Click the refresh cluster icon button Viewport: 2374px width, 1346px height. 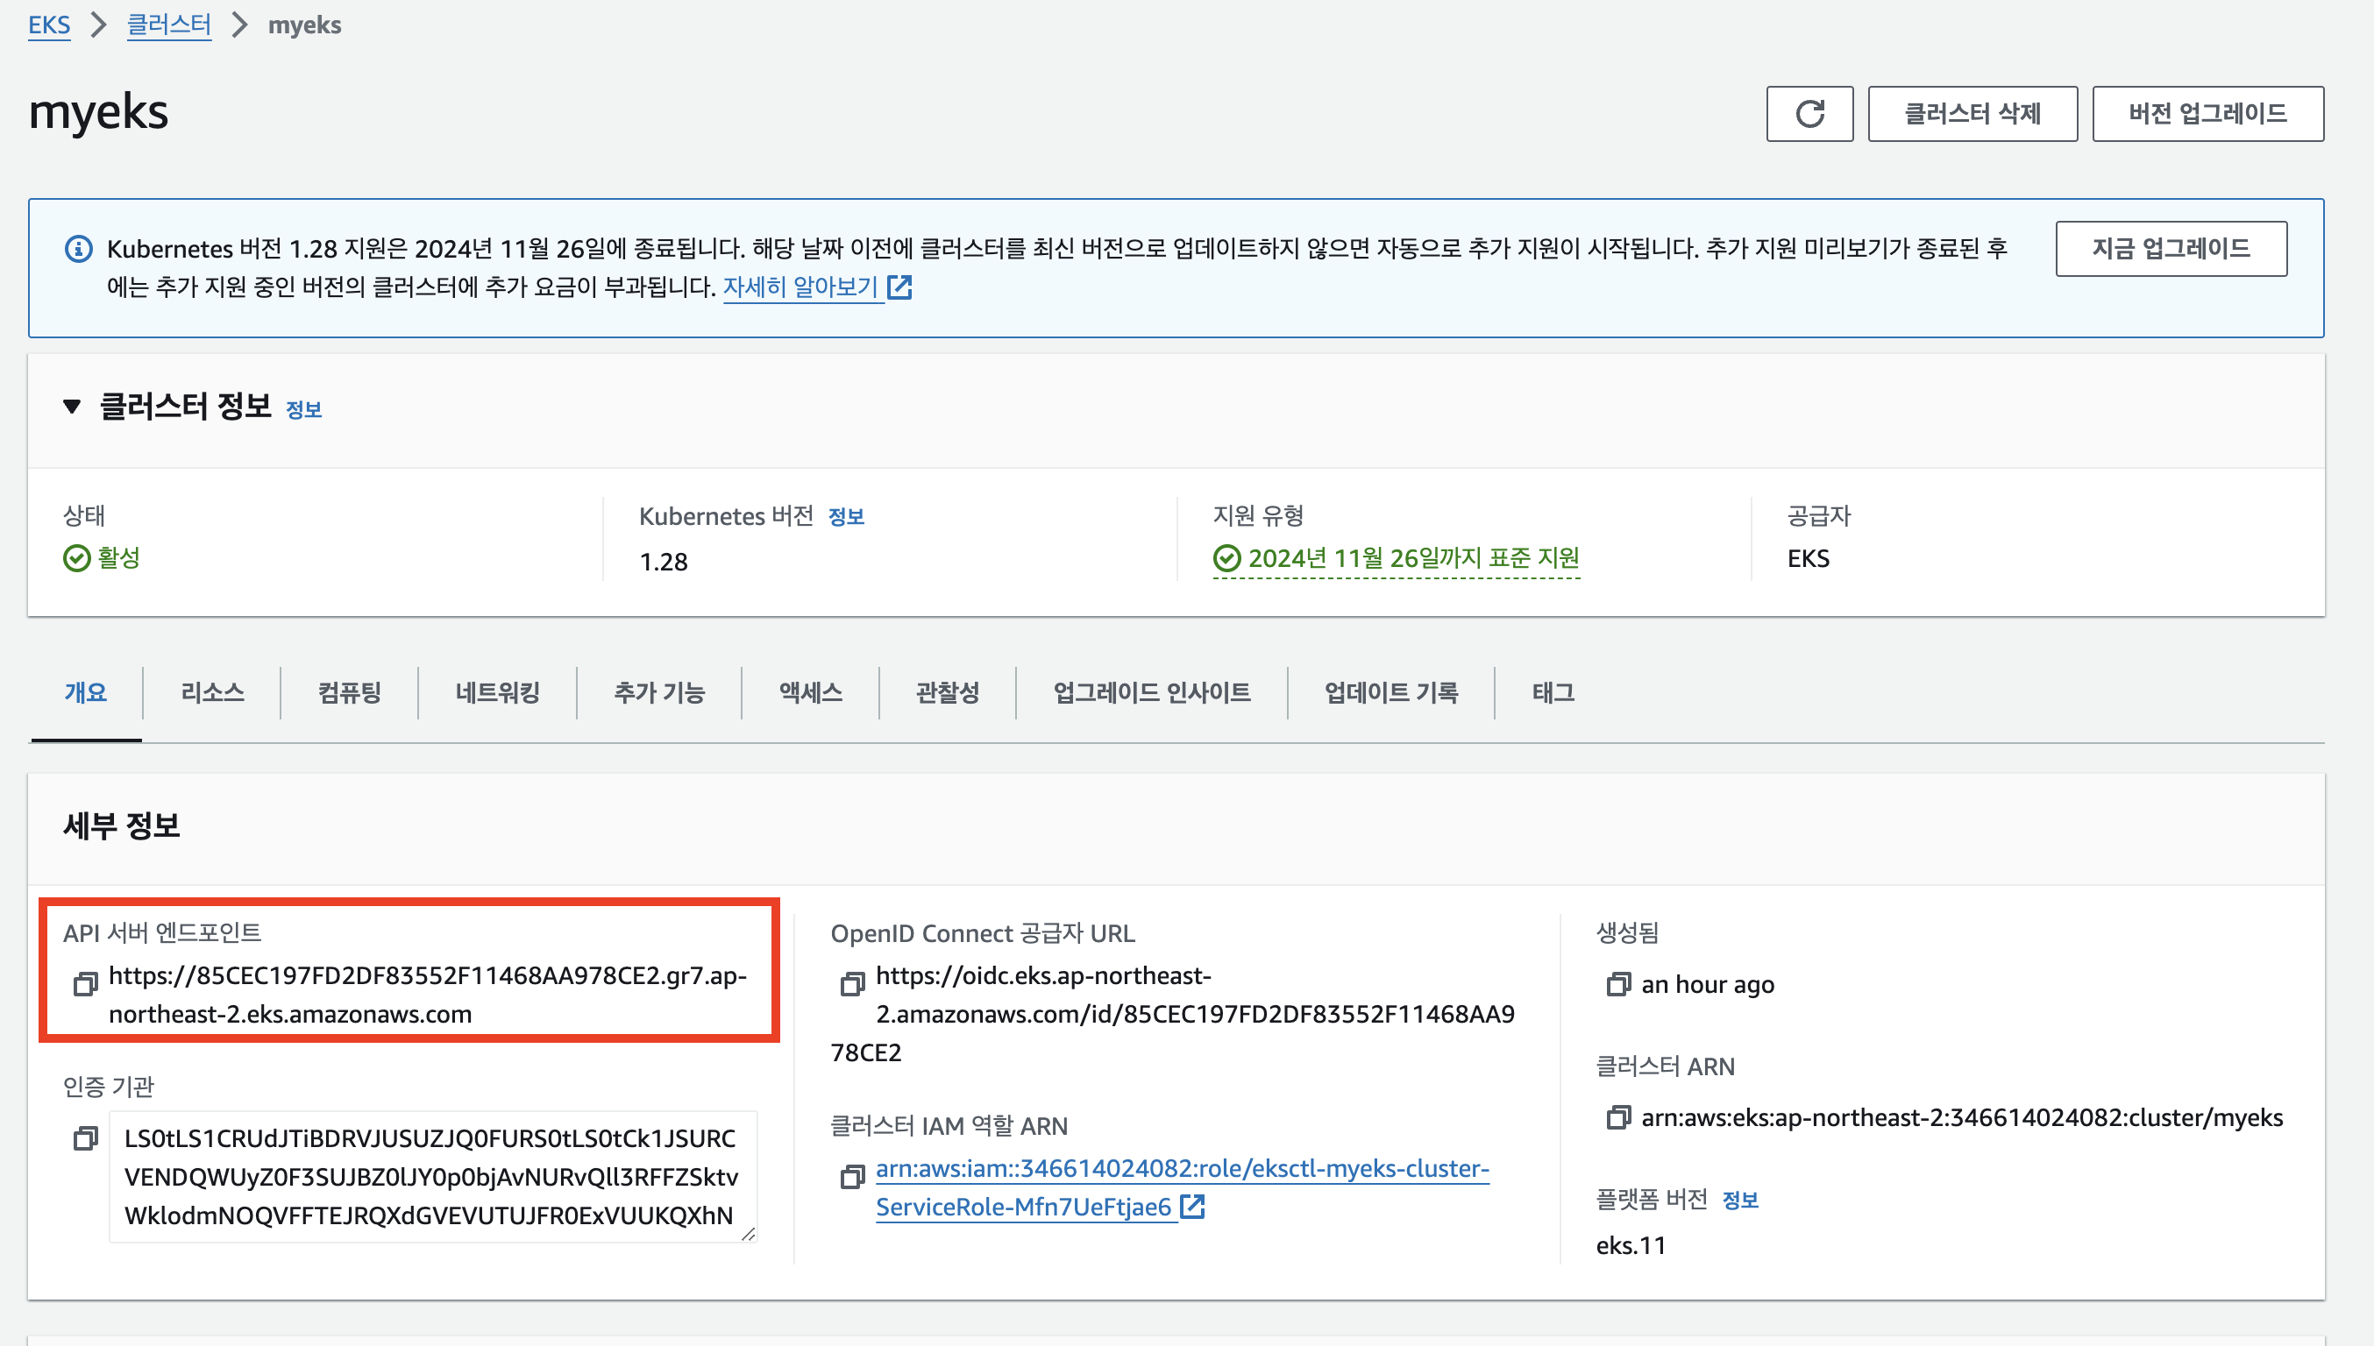click(x=1809, y=114)
